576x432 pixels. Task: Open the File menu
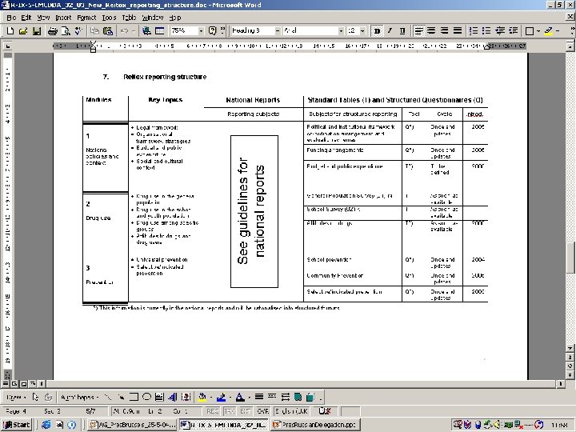[11, 18]
